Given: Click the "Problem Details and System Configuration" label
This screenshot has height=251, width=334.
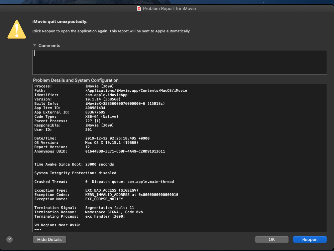Looking at the screenshot, I should click(x=76, y=80).
